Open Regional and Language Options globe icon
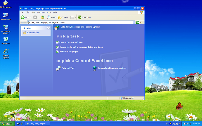This screenshot has width=202, height=126. coord(95,68)
